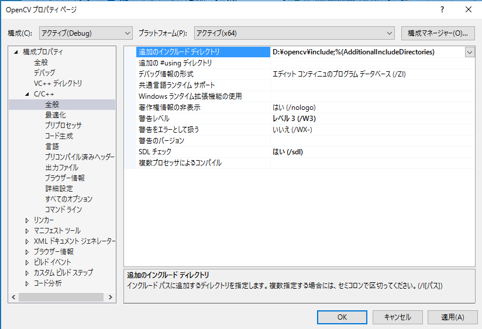The width and height of the screenshot is (482, 329).
Task: Expand the リンカー tree node
Action: tap(27, 220)
